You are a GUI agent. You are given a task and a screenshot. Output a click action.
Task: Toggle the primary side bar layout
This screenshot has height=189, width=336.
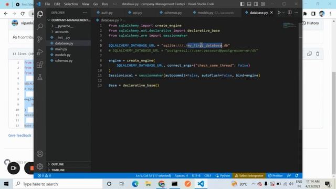242,4
